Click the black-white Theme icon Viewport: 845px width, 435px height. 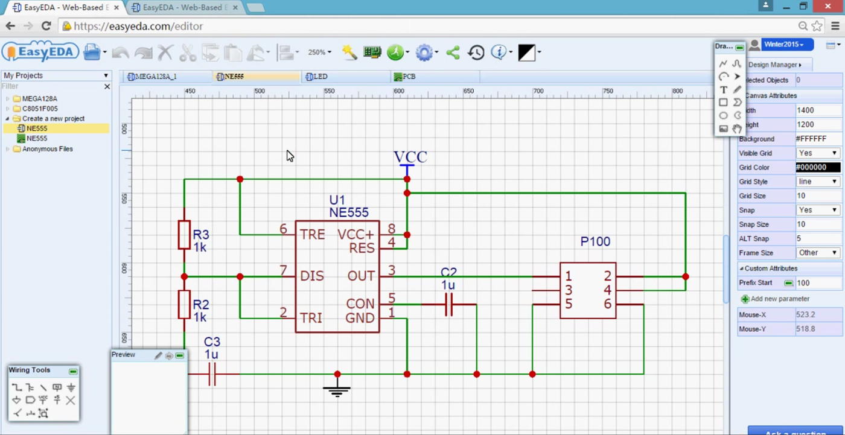[x=526, y=52]
